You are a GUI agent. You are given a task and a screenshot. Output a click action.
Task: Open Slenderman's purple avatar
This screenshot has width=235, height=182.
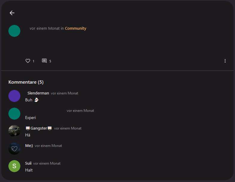pyautogui.click(x=14, y=96)
